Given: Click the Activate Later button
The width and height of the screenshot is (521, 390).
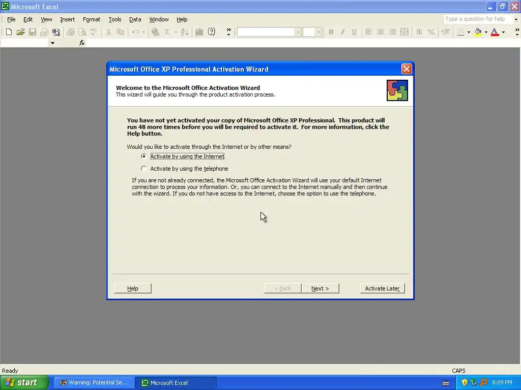Looking at the screenshot, I should (x=382, y=288).
